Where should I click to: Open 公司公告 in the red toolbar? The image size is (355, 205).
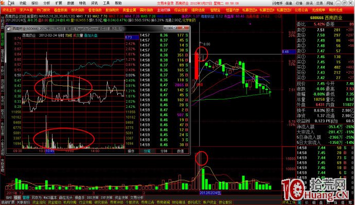[x=301, y=10]
